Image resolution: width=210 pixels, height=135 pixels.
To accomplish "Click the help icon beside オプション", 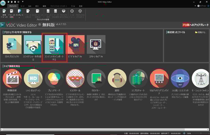I will click(208, 6).
